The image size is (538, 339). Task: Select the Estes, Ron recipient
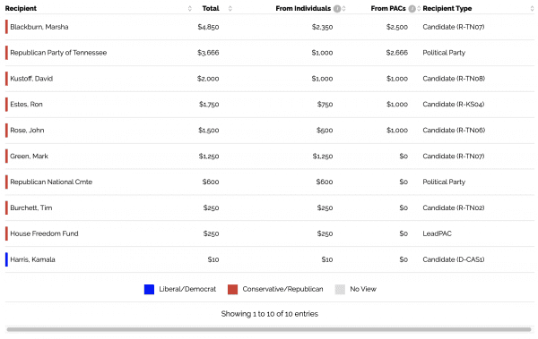26,105
